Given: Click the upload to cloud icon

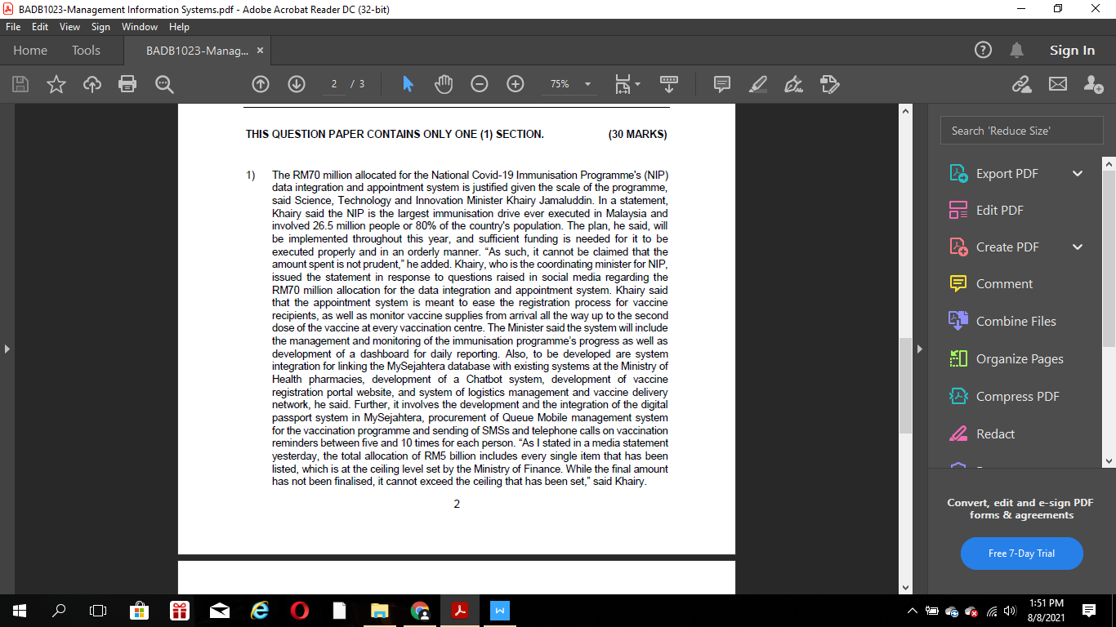Looking at the screenshot, I should point(92,84).
